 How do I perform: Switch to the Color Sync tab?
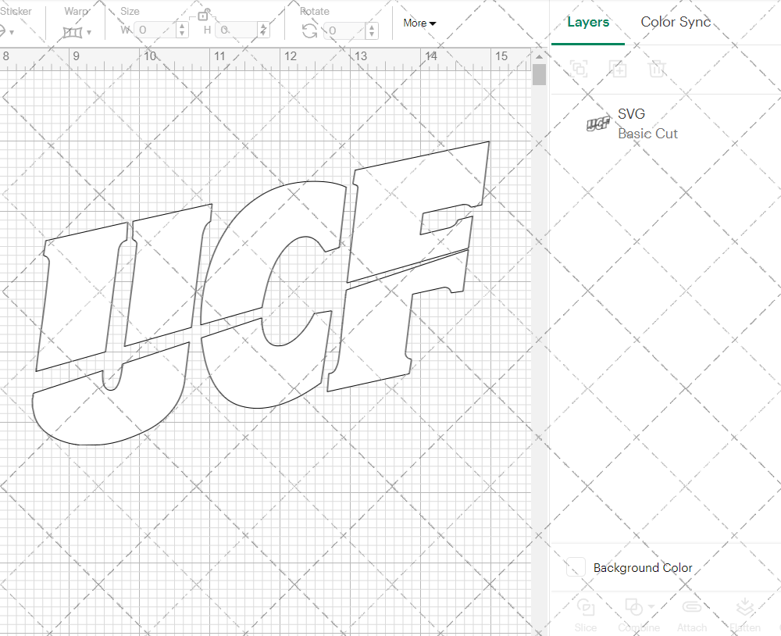(675, 23)
